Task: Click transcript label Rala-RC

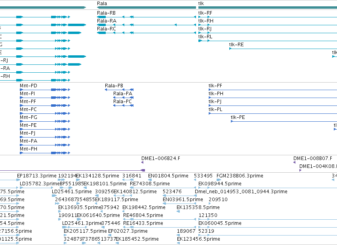Action: [107, 29]
